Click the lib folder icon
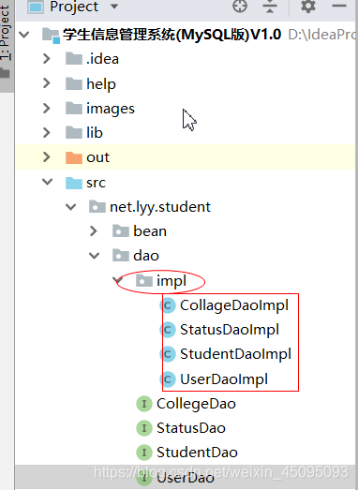Screen dimensions: 358x490 [74, 132]
